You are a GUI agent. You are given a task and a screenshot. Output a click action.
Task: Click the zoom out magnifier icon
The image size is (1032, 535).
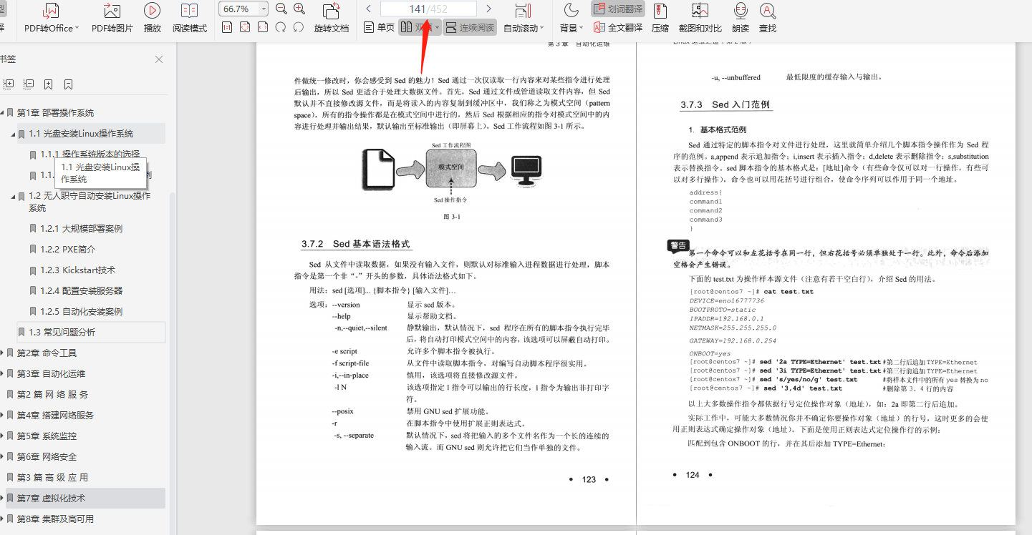click(x=281, y=9)
